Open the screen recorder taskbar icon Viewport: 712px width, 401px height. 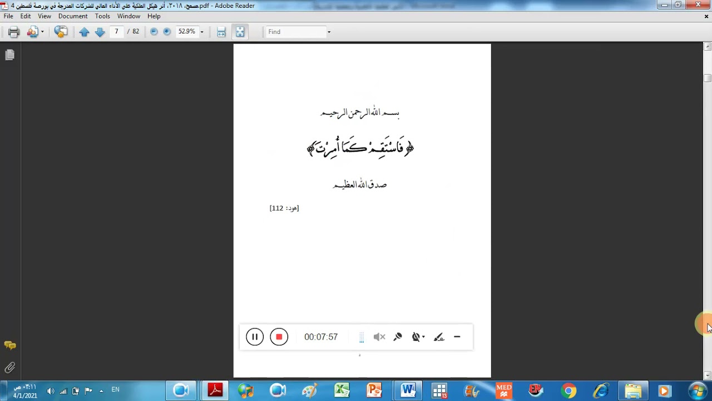click(x=278, y=390)
